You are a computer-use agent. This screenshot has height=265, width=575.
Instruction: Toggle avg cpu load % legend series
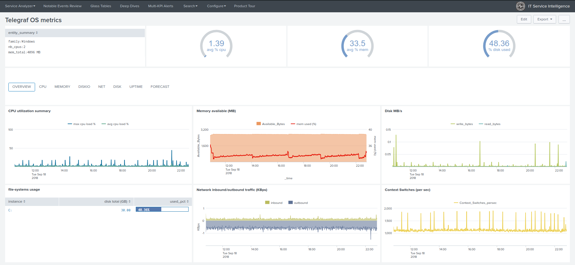[115, 124]
